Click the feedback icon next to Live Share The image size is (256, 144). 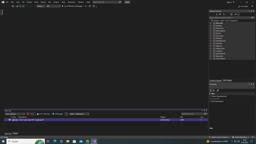[252, 6]
